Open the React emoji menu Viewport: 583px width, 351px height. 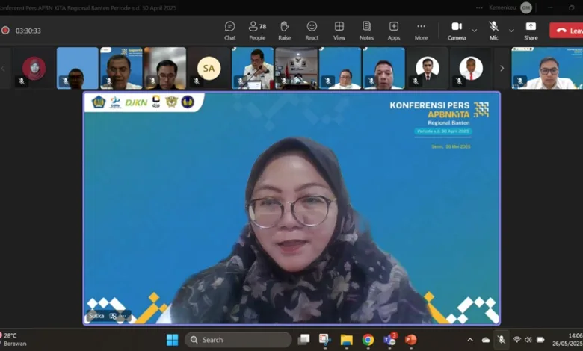click(x=312, y=30)
